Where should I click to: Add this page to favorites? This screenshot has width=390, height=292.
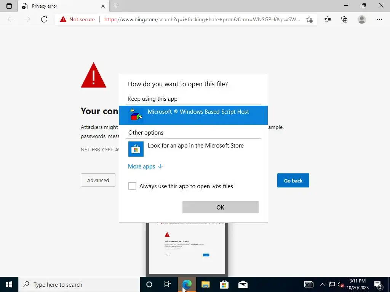(309, 19)
